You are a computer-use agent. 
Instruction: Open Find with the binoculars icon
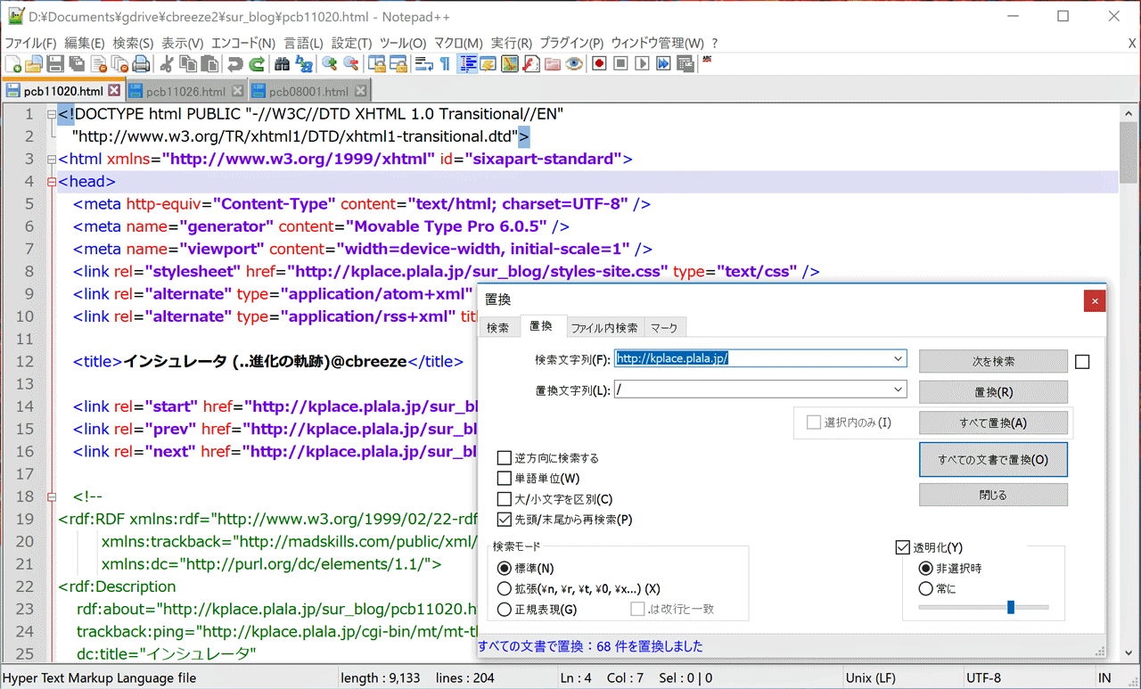pos(283,64)
